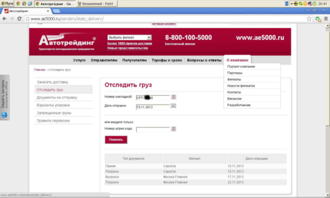The image size is (330, 198).
Task: Open the Пуск start button
Action: [7, 4]
